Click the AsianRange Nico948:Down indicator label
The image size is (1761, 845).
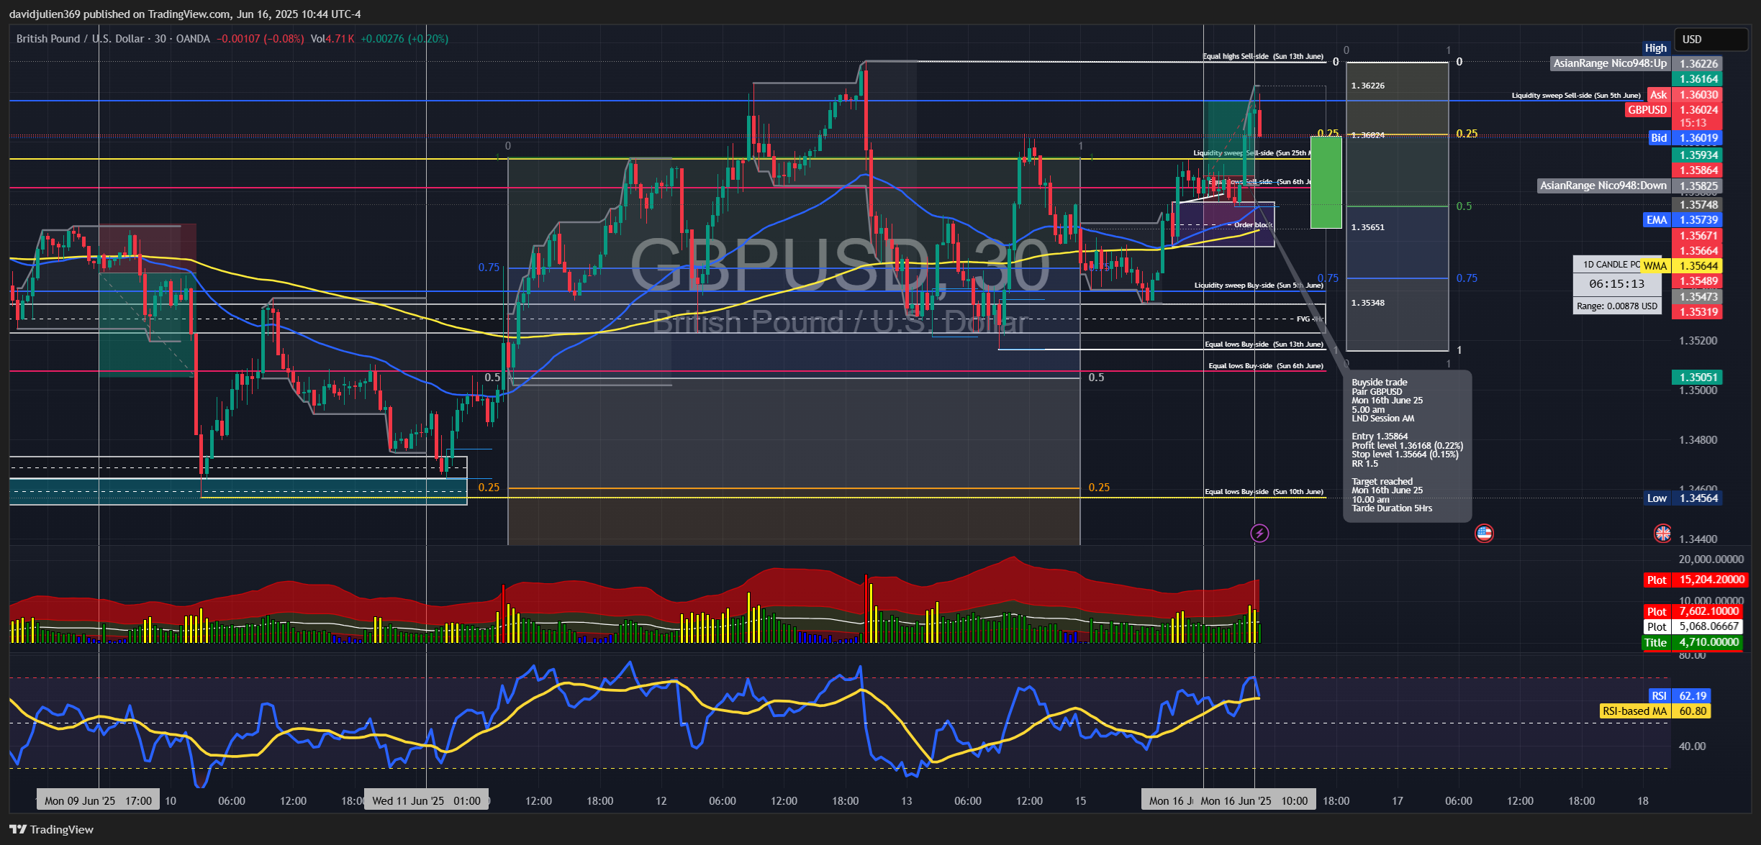(x=1603, y=186)
